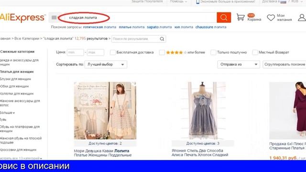Click the Корзина cart label
This screenshot has height=172, width=306.
[x=254, y=20]
